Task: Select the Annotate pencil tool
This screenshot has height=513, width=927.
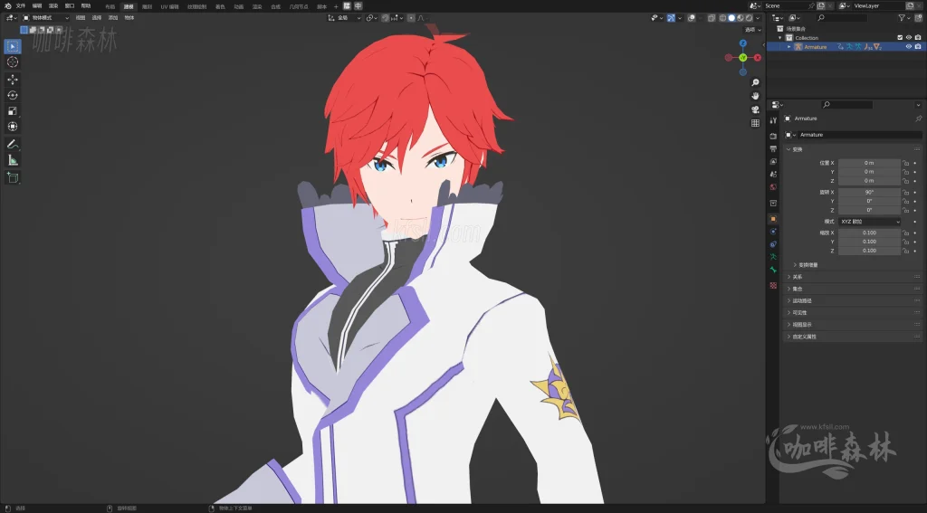Action: tap(13, 144)
